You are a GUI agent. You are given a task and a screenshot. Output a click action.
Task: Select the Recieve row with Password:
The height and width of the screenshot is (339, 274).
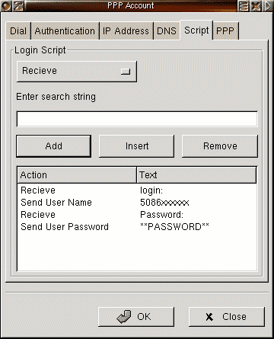(x=137, y=215)
